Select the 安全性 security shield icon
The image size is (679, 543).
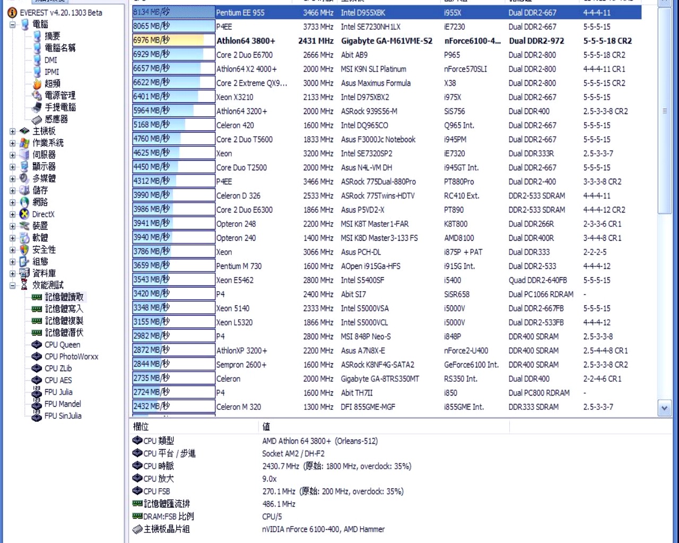coord(24,250)
